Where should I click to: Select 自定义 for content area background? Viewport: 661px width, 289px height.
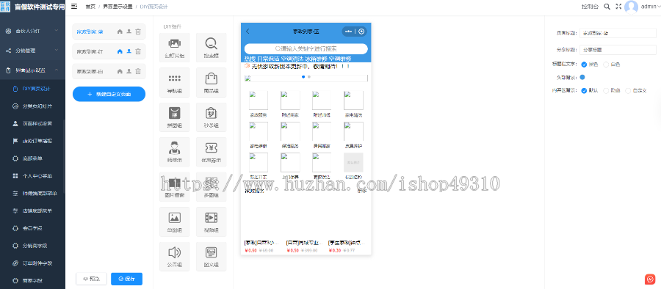(636, 90)
